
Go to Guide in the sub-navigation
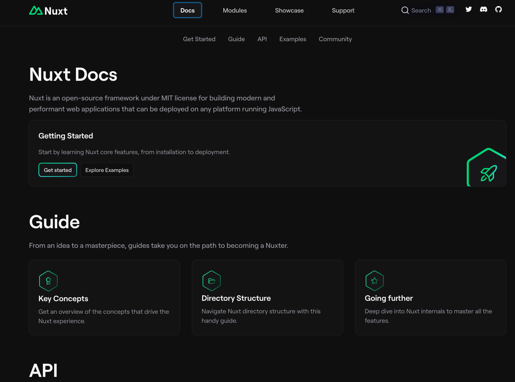[x=236, y=39]
